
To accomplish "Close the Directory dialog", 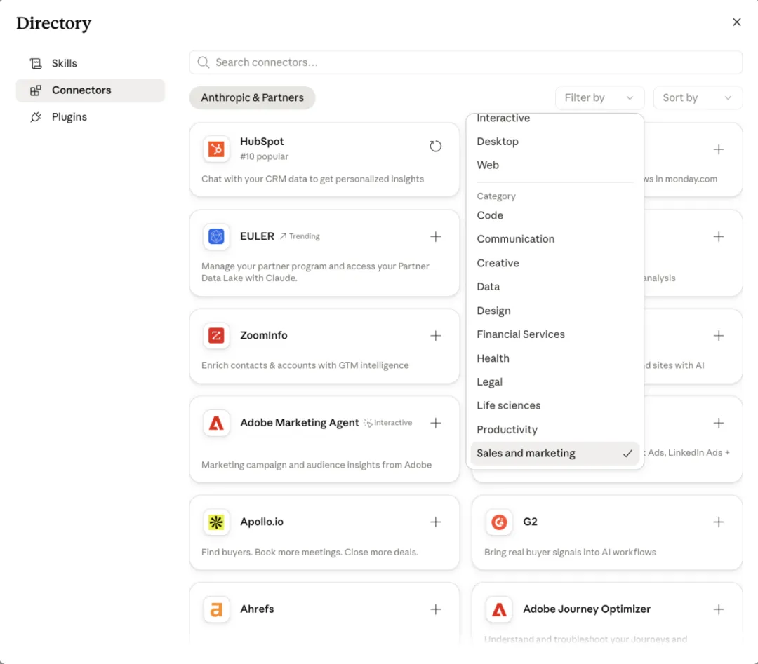I will [x=737, y=22].
